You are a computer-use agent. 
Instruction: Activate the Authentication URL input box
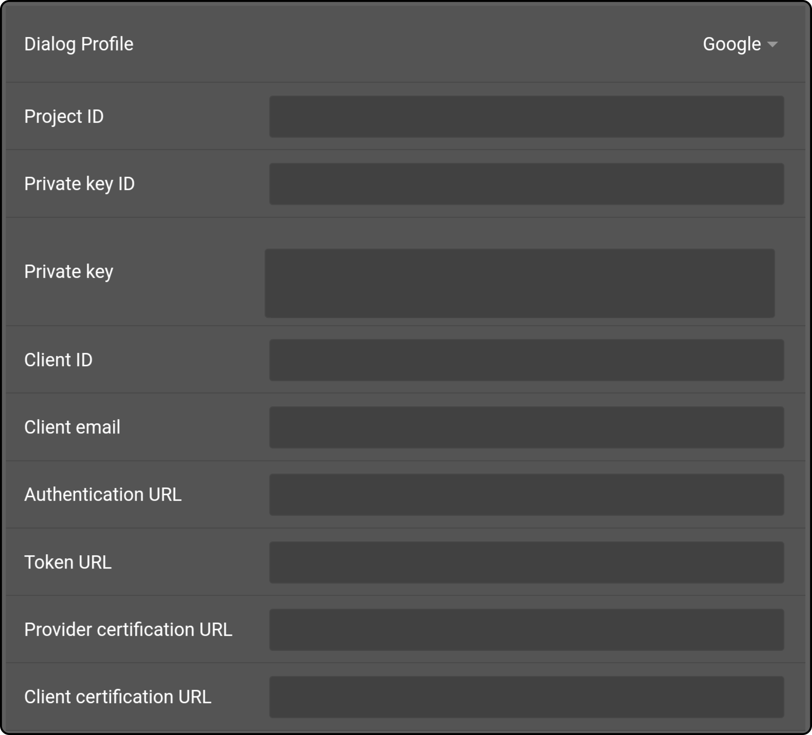(526, 495)
